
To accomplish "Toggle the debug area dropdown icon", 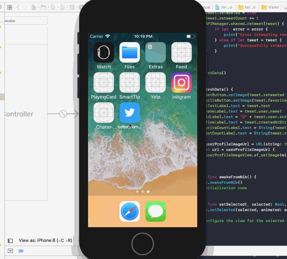I will tap(11, 251).
